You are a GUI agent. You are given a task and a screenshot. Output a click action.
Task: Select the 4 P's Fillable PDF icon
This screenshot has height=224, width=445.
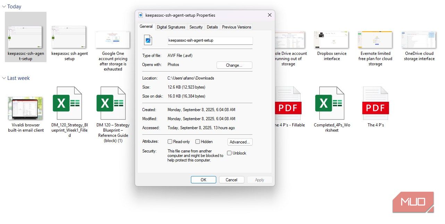coord(288,103)
